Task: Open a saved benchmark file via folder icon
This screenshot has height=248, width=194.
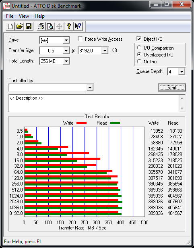Action: tap(19, 26)
